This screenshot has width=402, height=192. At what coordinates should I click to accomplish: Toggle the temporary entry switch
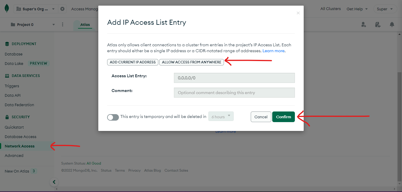(113, 117)
